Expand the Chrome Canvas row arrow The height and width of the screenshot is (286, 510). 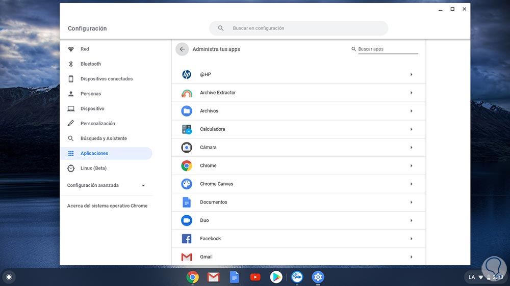(412, 184)
